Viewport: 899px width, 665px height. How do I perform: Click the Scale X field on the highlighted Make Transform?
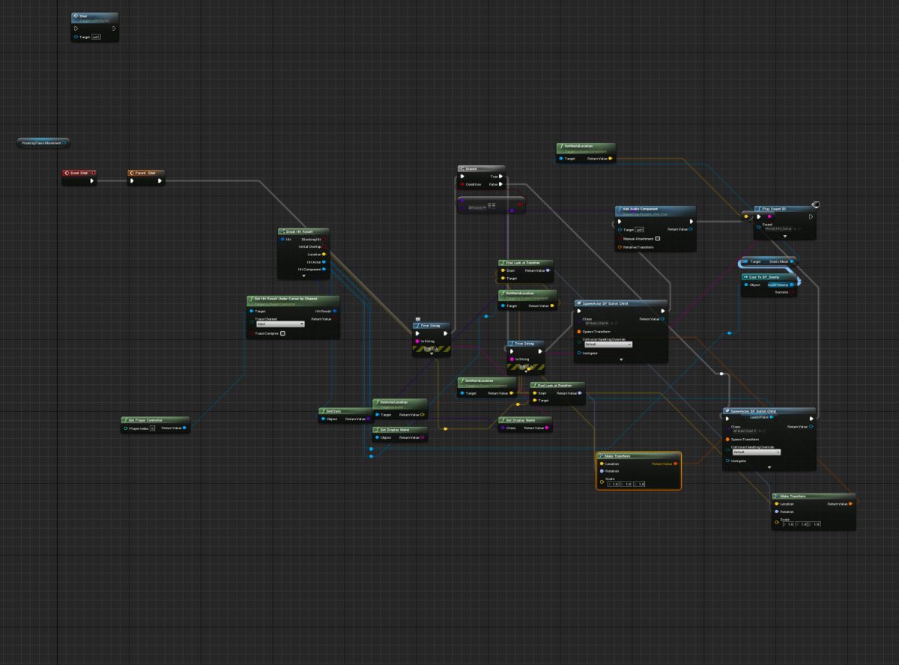(x=614, y=485)
